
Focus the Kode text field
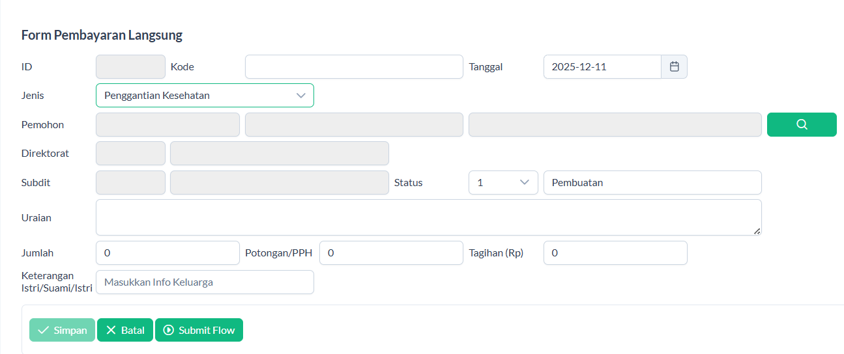[354, 66]
